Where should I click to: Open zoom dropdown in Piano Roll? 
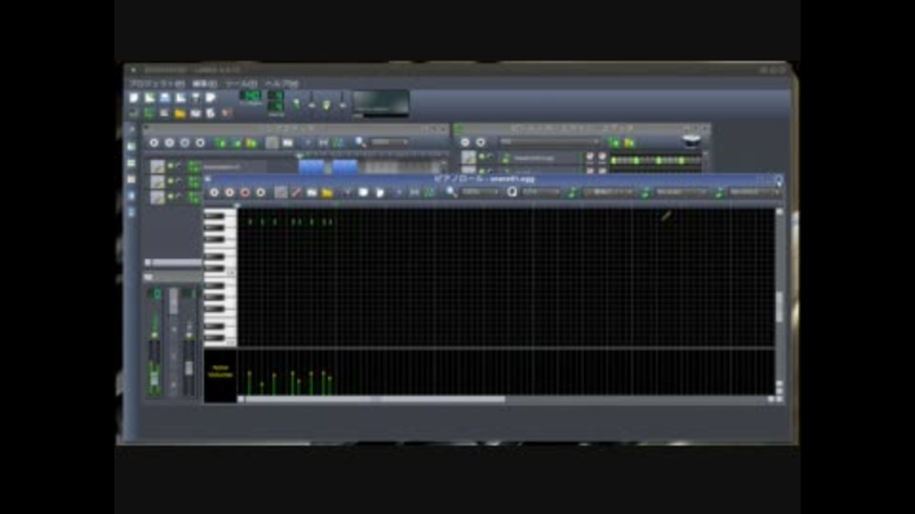480,191
